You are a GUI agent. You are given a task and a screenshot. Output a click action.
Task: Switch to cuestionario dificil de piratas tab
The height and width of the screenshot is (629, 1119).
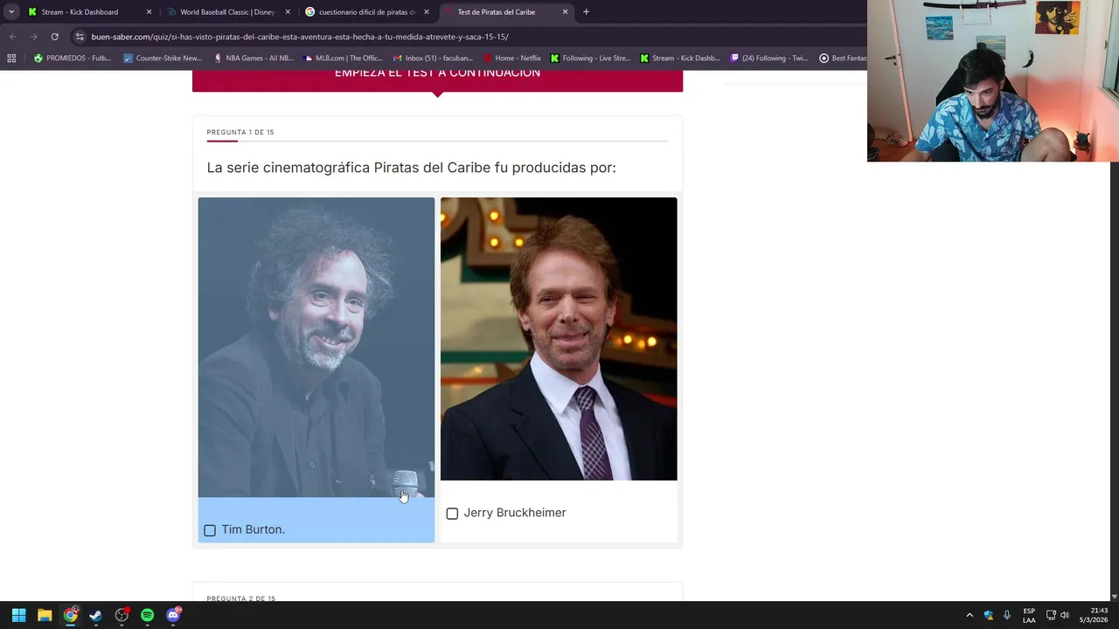[367, 12]
